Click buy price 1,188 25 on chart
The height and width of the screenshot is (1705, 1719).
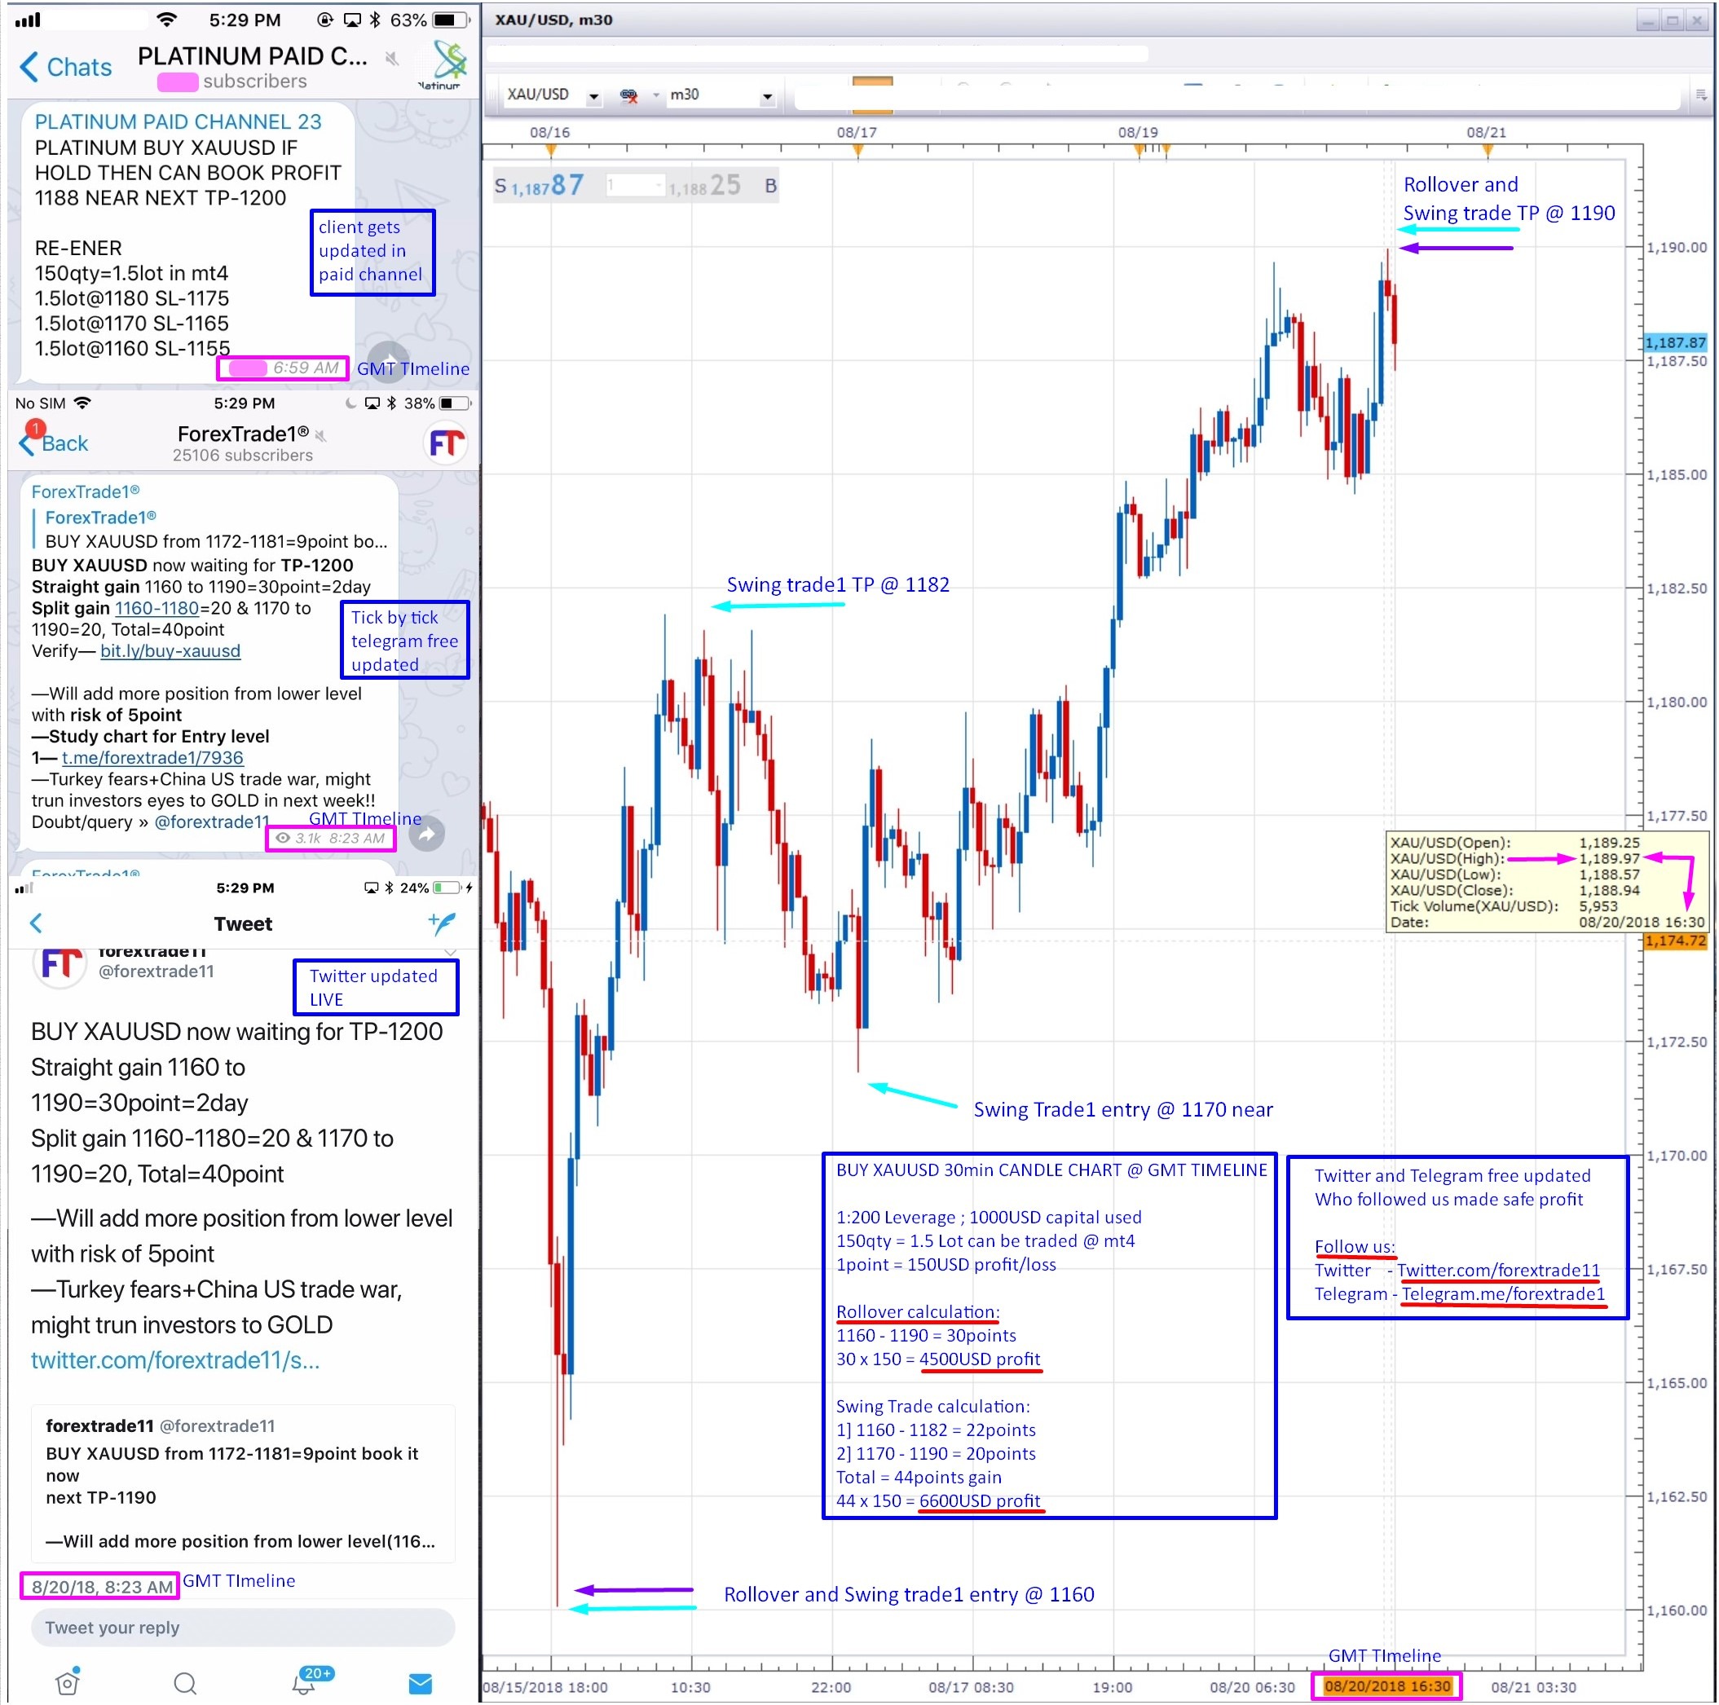(x=705, y=186)
